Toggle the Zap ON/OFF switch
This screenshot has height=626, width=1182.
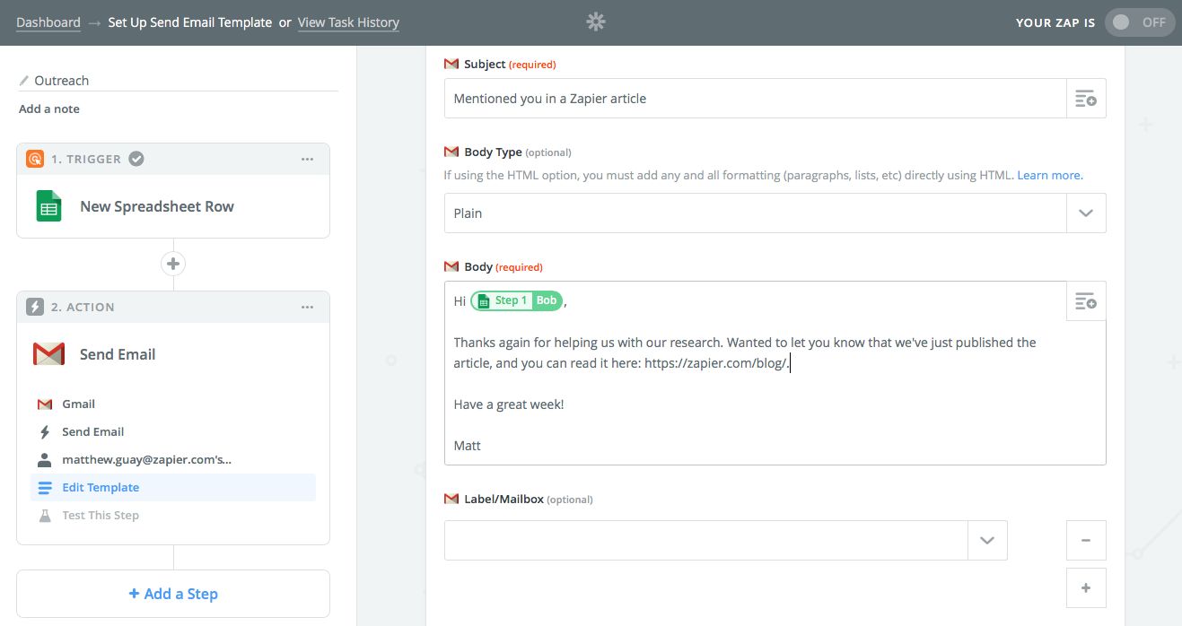pyautogui.click(x=1140, y=22)
